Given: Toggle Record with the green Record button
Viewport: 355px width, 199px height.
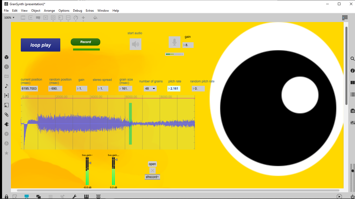Looking at the screenshot, I should (x=85, y=42).
